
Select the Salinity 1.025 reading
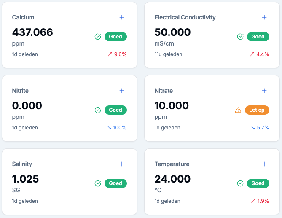tap(26, 179)
